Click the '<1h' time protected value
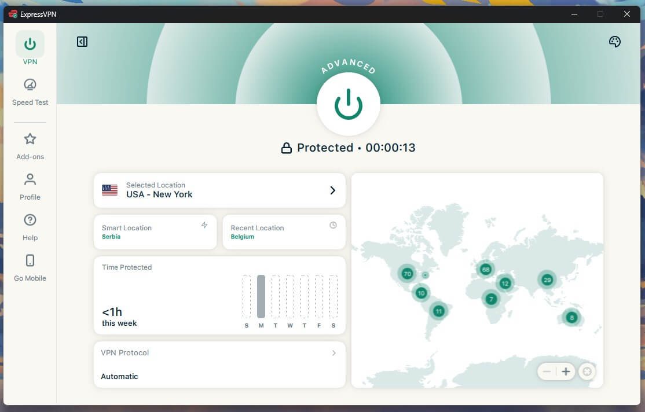This screenshot has width=645, height=412. [112, 312]
